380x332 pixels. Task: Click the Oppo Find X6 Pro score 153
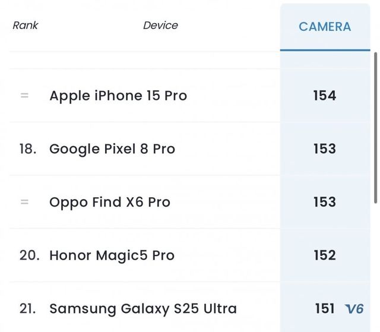point(325,202)
